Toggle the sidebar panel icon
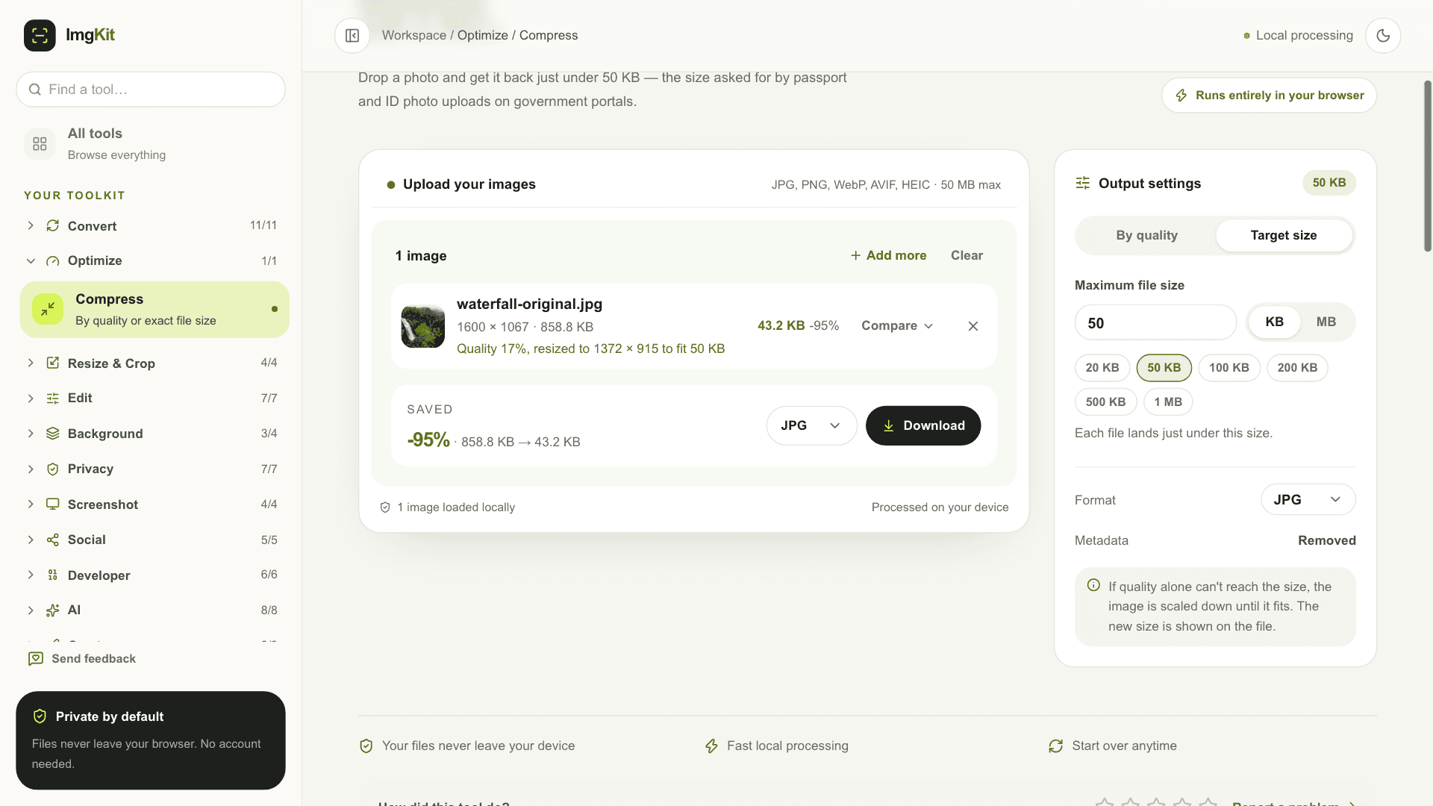This screenshot has width=1433, height=806. coord(352,35)
